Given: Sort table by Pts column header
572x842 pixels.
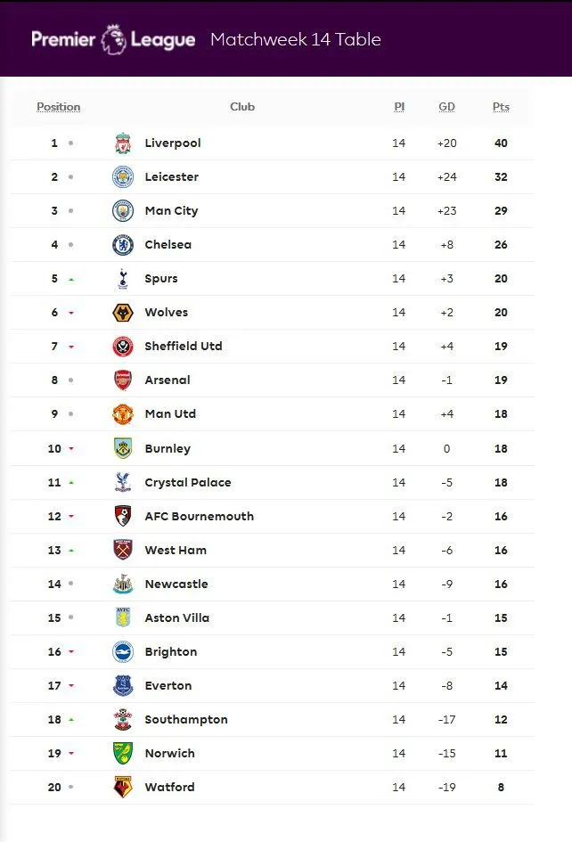Looking at the screenshot, I should [x=501, y=107].
